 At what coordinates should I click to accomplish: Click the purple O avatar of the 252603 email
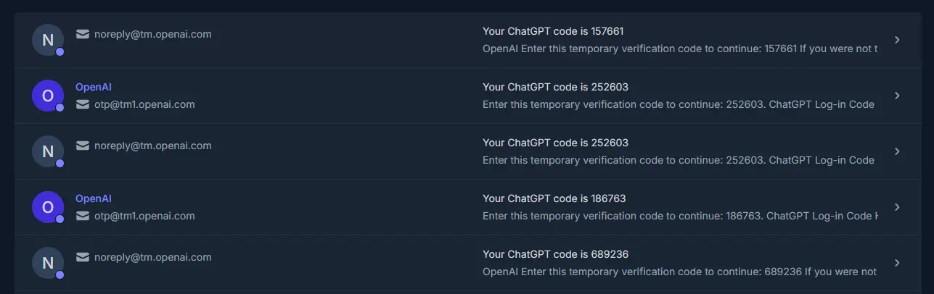coord(48,96)
